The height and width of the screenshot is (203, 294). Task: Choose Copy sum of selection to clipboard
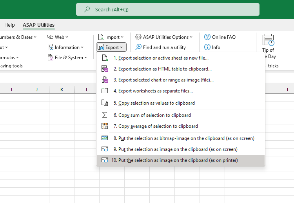coord(181,115)
